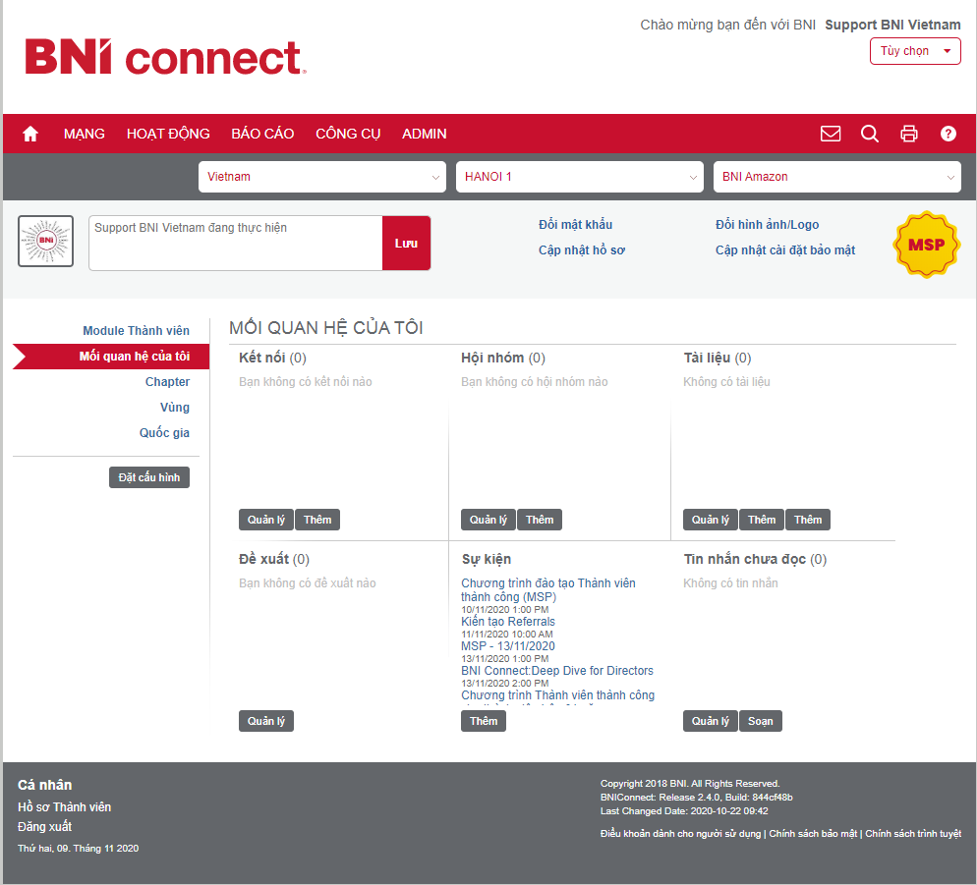Open Chương trình đào tạo Thành viên event
Screen dimensions: 977x885
548,589
